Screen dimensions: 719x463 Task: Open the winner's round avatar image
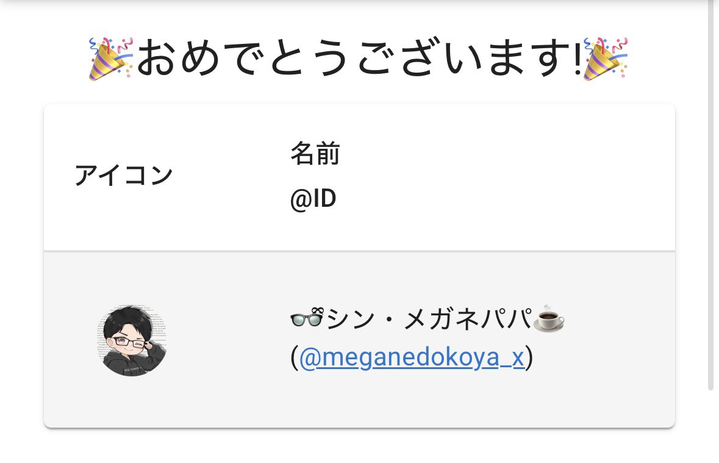132,340
